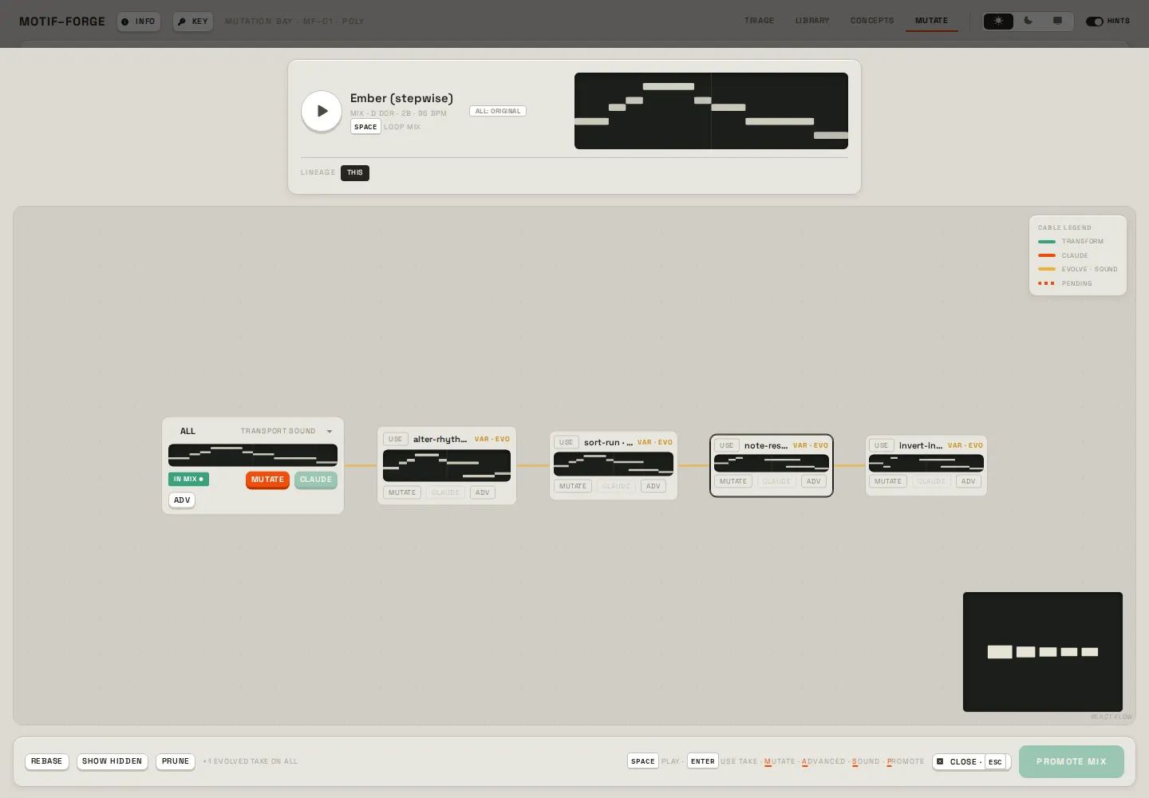Open the Library tab
Screen dimensions: 1149x798
(x=812, y=21)
